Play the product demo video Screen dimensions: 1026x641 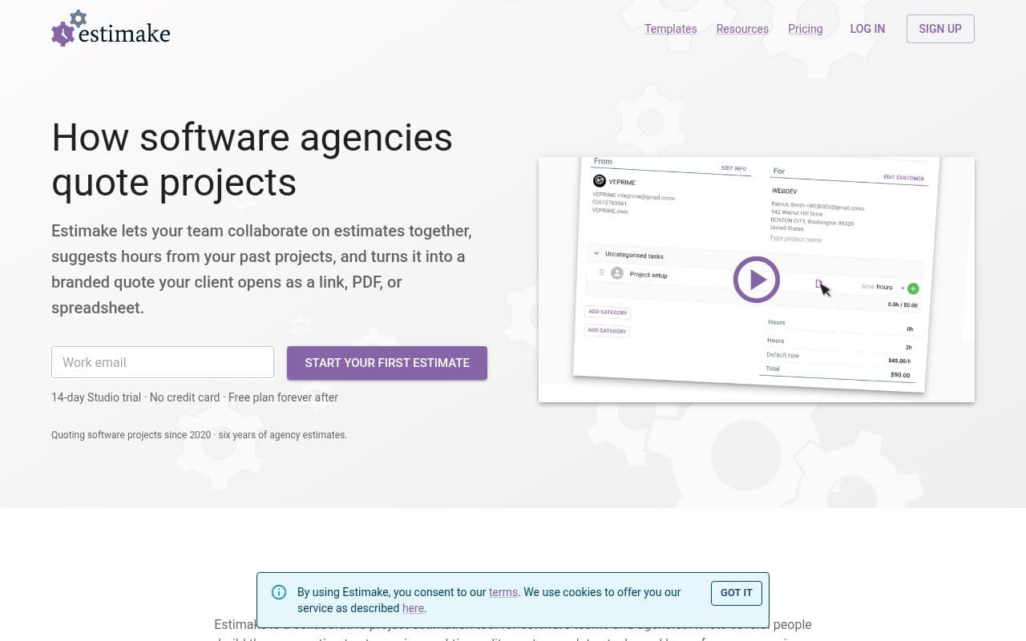pos(756,280)
